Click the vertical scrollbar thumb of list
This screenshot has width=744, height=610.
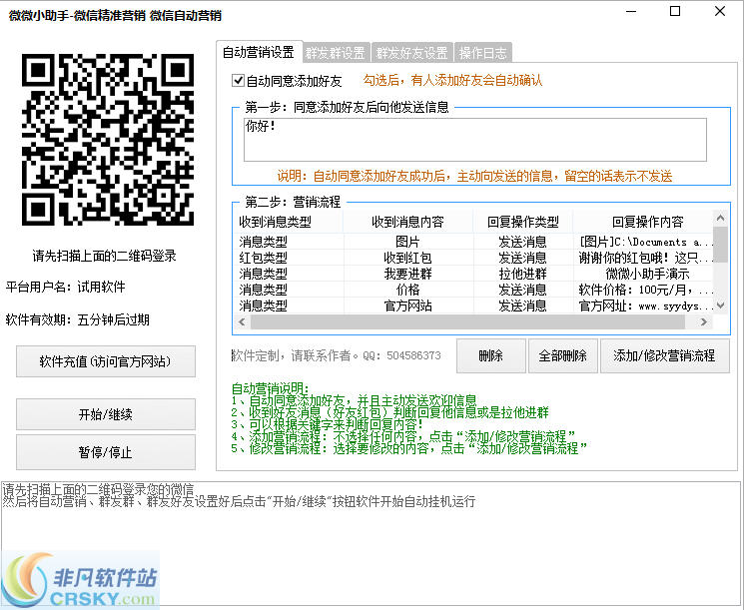pyautogui.click(x=721, y=245)
